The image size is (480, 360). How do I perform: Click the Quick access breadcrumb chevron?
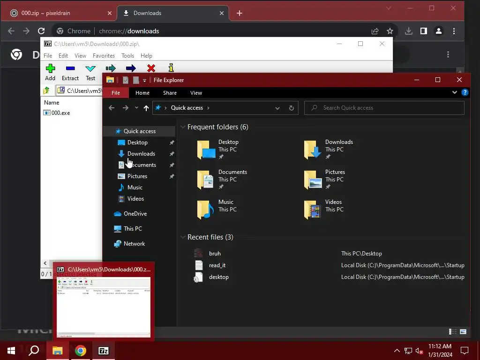(x=208, y=108)
